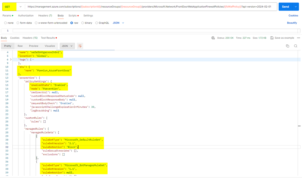Click the "redirectUrl": null line
The height and width of the screenshot is (178, 302).
coord(44,92)
